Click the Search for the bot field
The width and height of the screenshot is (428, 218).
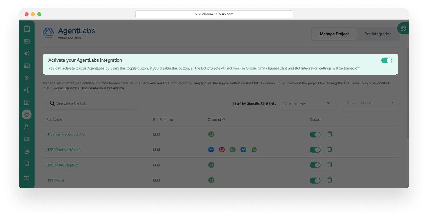point(92,103)
